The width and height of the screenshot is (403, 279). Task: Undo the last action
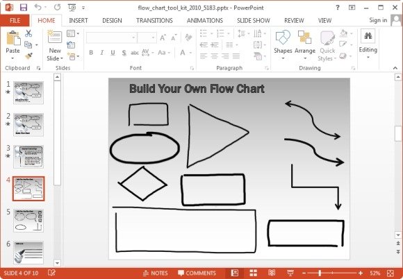click(38, 8)
